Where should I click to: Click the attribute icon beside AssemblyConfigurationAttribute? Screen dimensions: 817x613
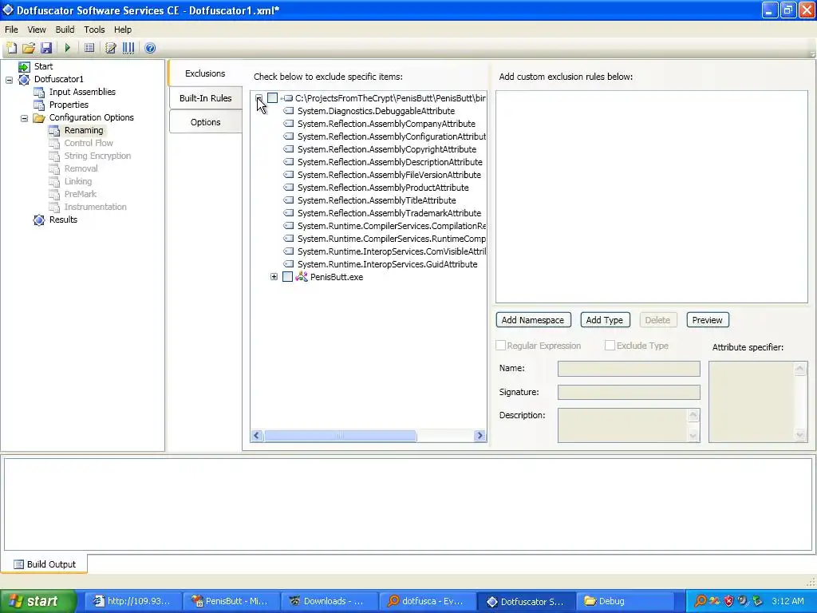tap(289, 136)
